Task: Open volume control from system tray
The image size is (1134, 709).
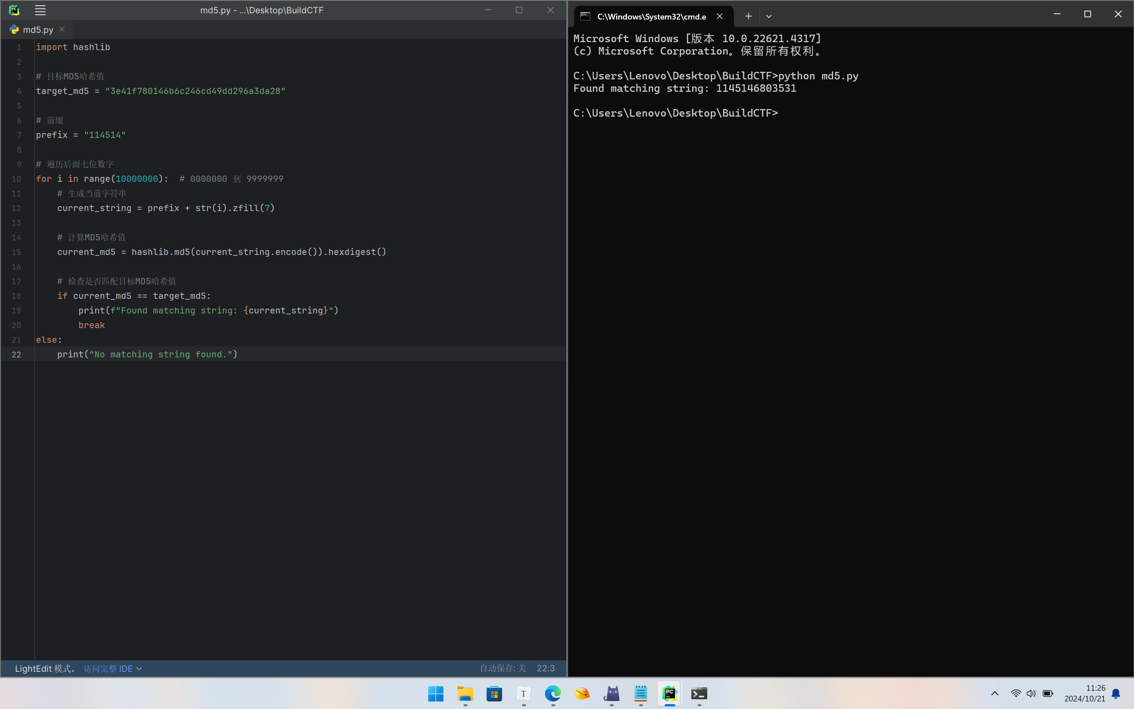Action: pos(1031,693)
